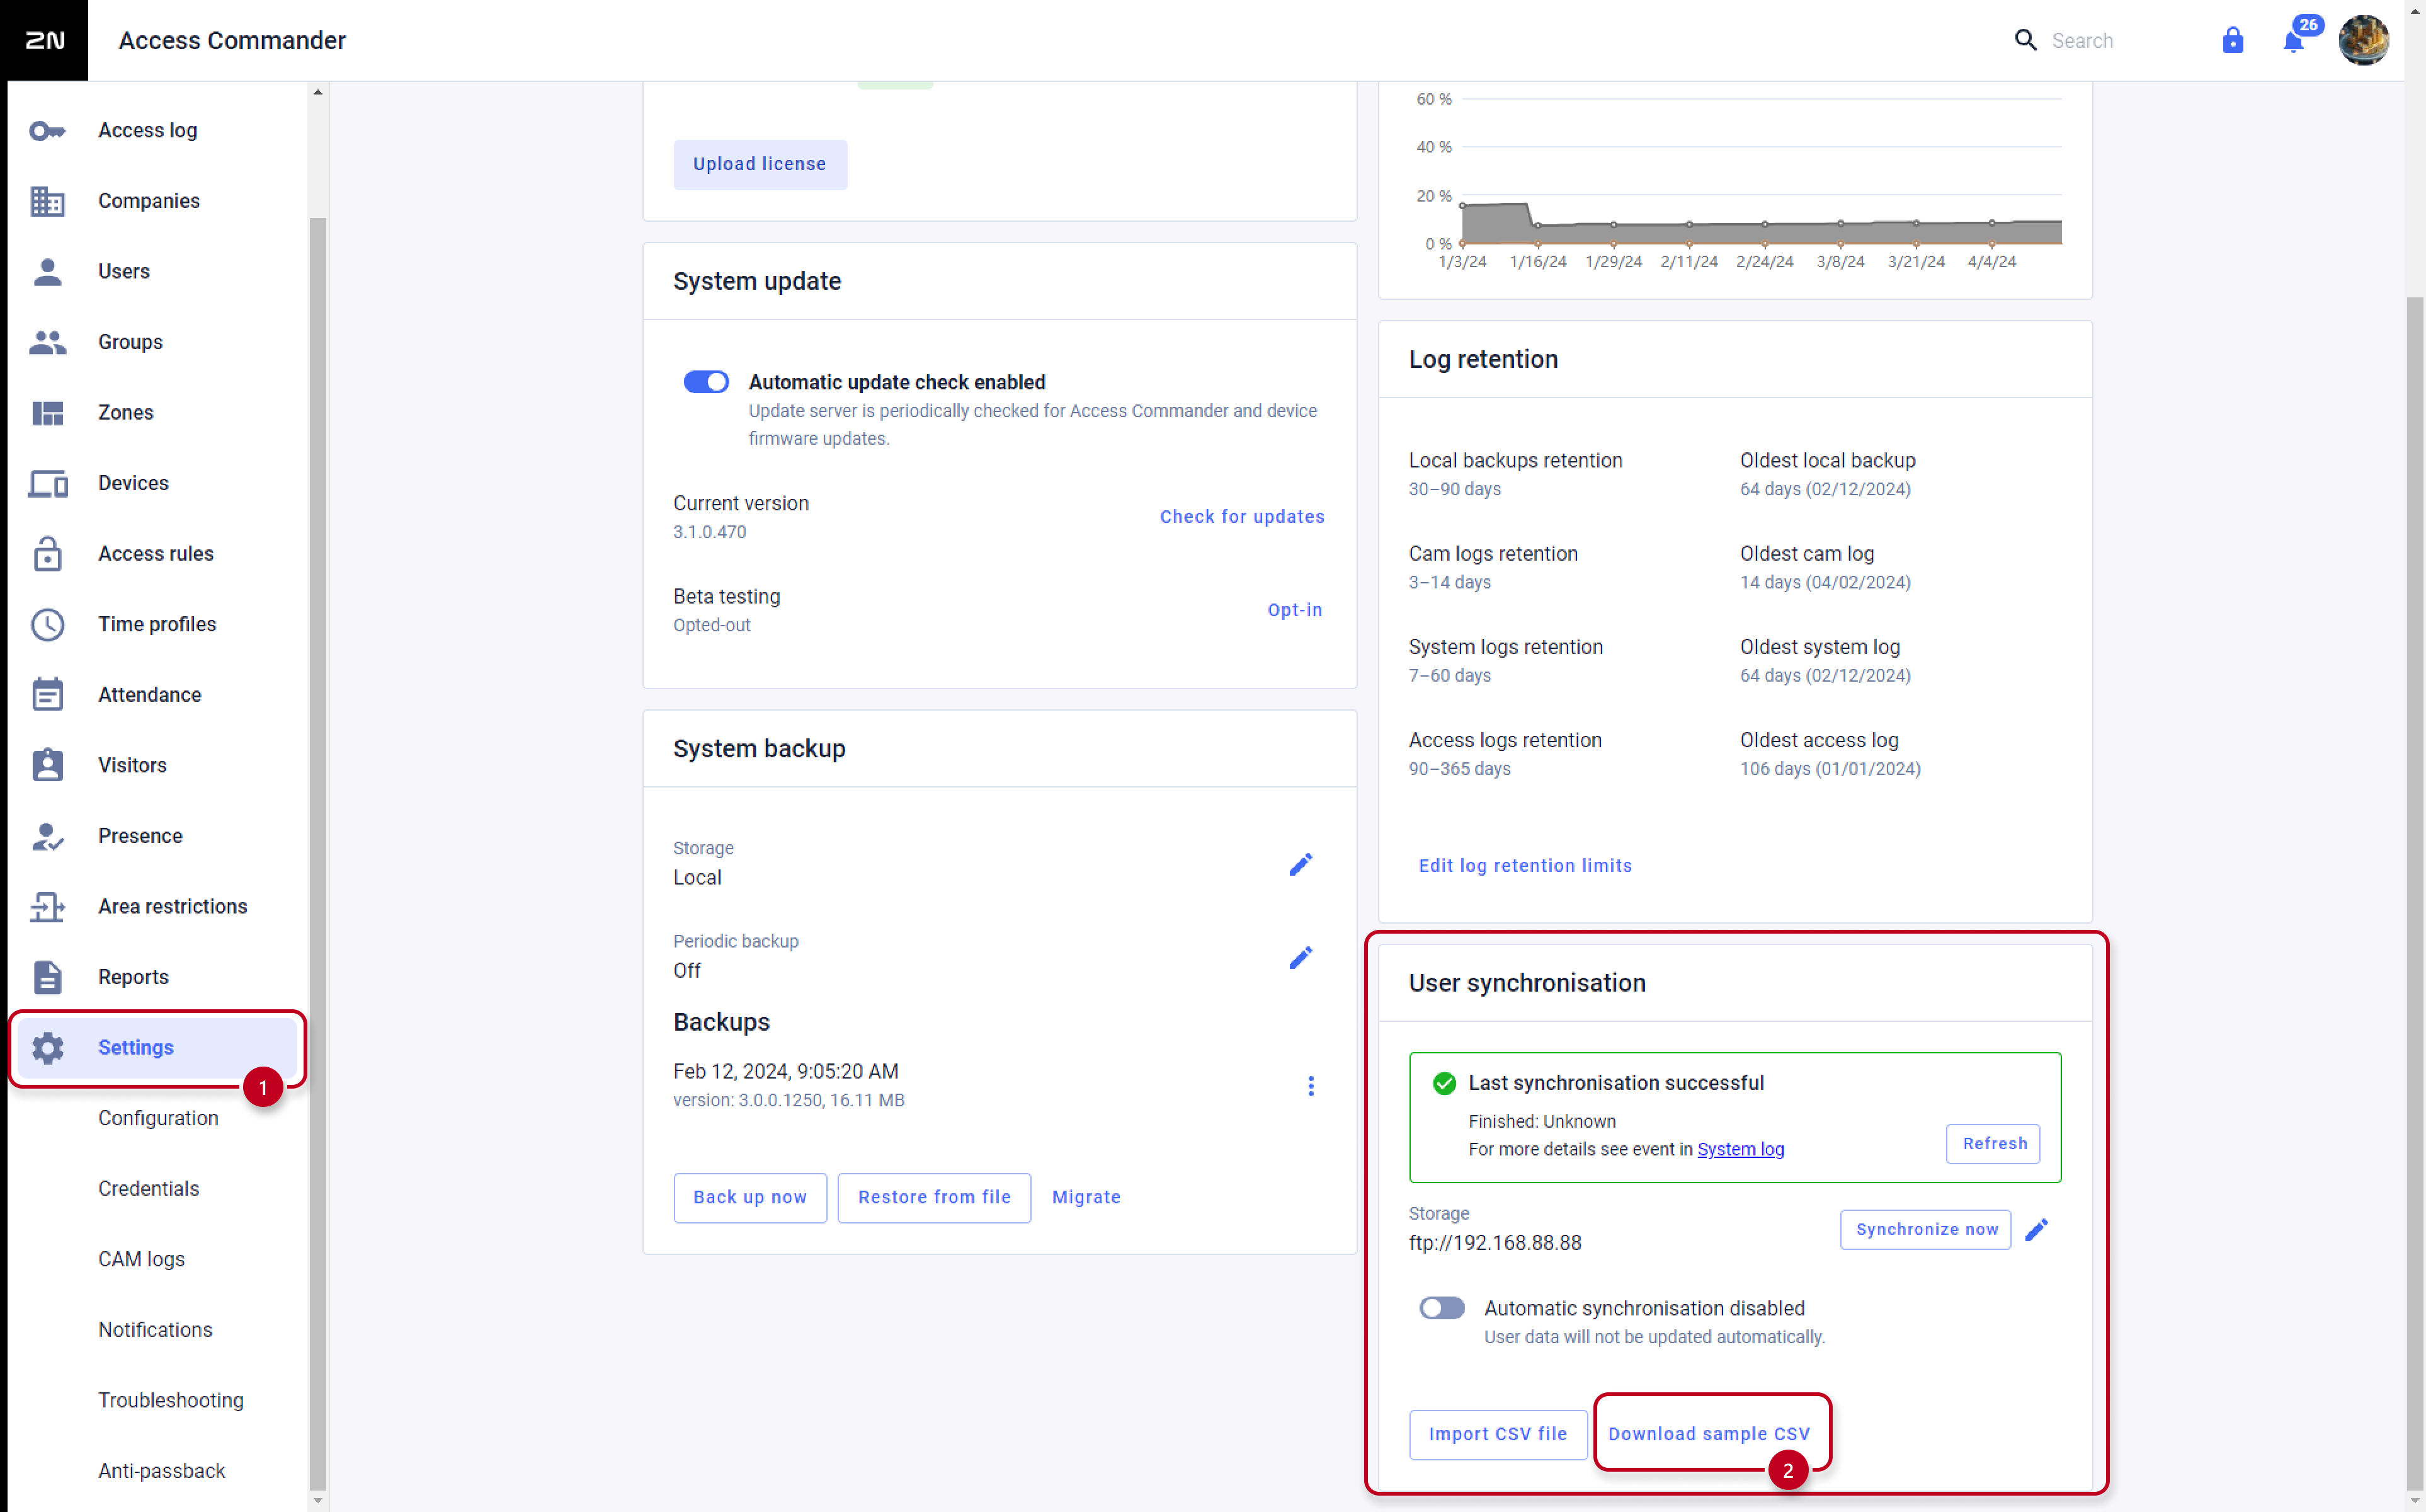
Task: Click the Refresh button for synchronisation
Action: click(1993, 1143)
